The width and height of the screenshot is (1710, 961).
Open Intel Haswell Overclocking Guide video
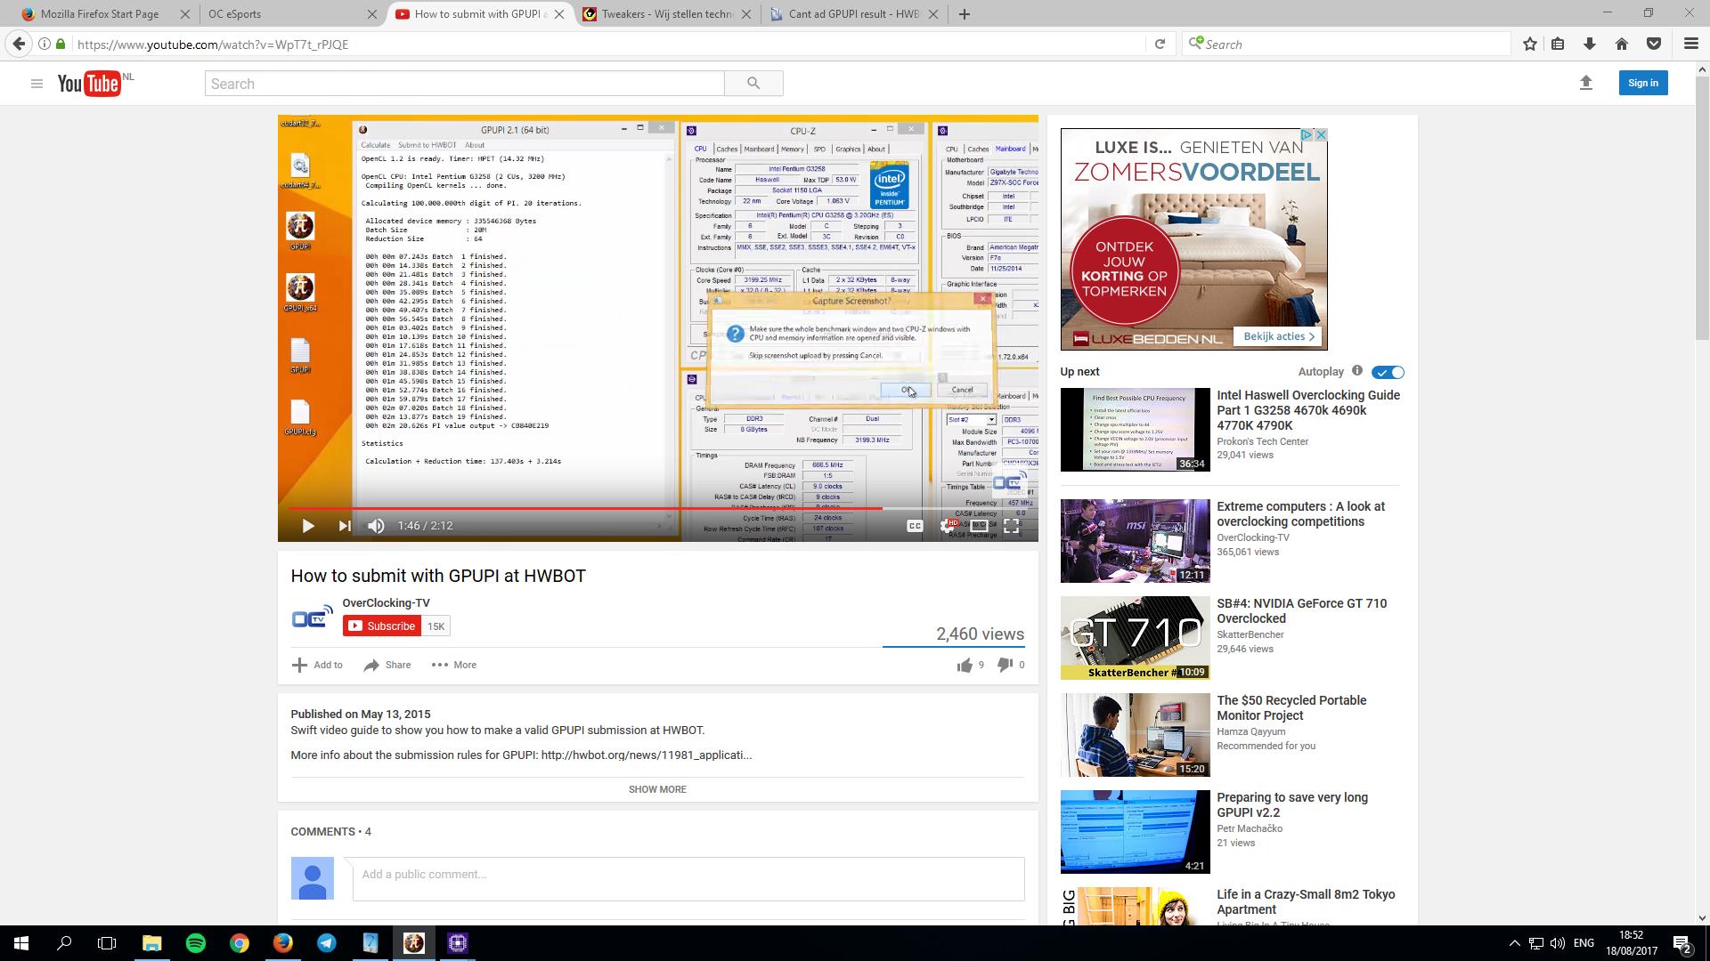pyautogui.click(x=1308, y=410)
